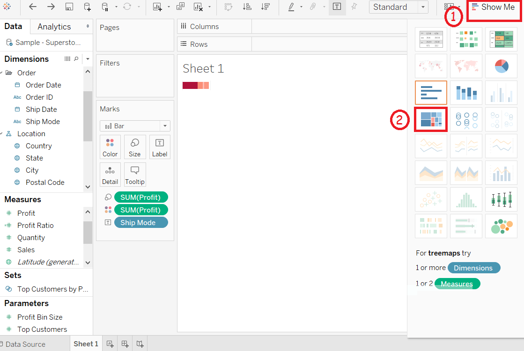Select the Sheet 1 tab
The image size is (524, 351).
[x=86, y=344]
